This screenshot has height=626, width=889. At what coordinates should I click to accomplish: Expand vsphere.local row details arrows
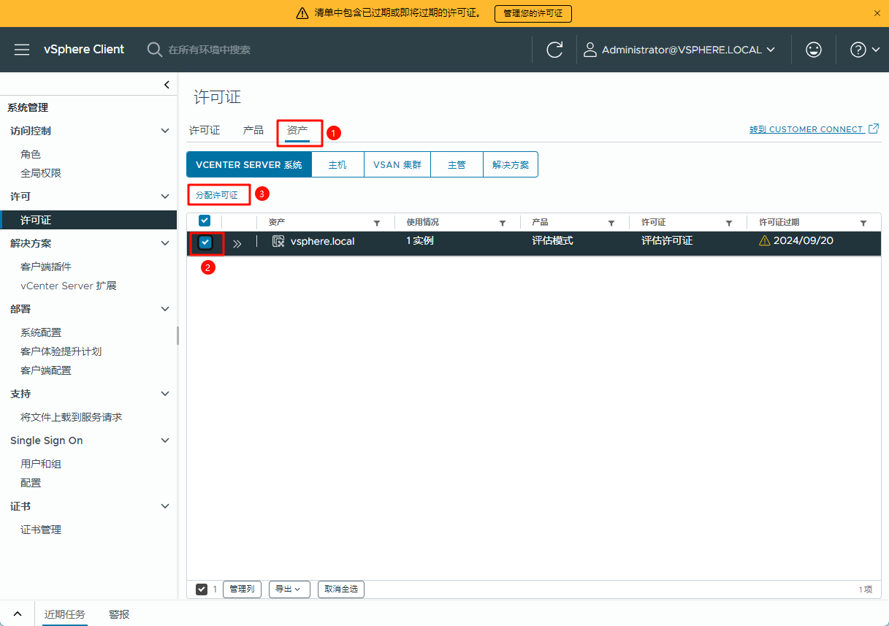coord(237,243)
